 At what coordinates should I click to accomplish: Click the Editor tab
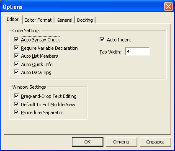(13, 19)
